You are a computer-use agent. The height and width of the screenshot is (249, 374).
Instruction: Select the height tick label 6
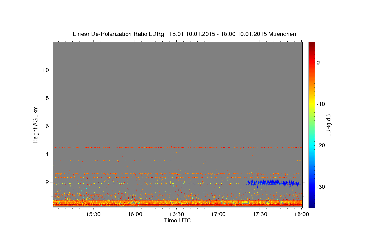tap(46, 126)
